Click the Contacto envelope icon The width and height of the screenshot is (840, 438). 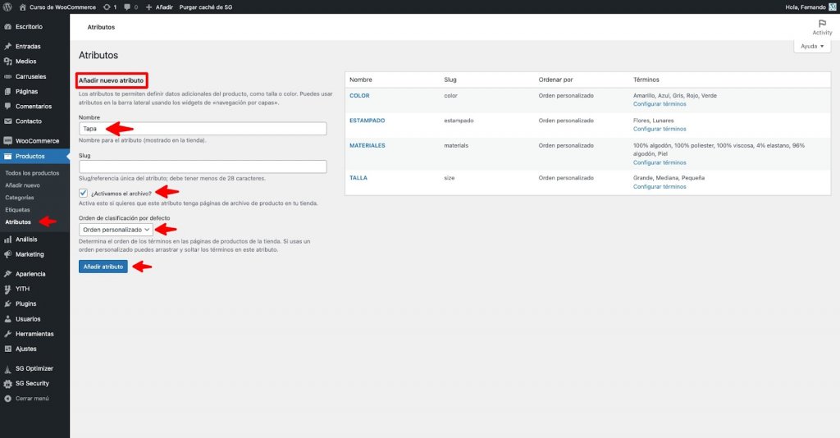[x=7, y=121]
